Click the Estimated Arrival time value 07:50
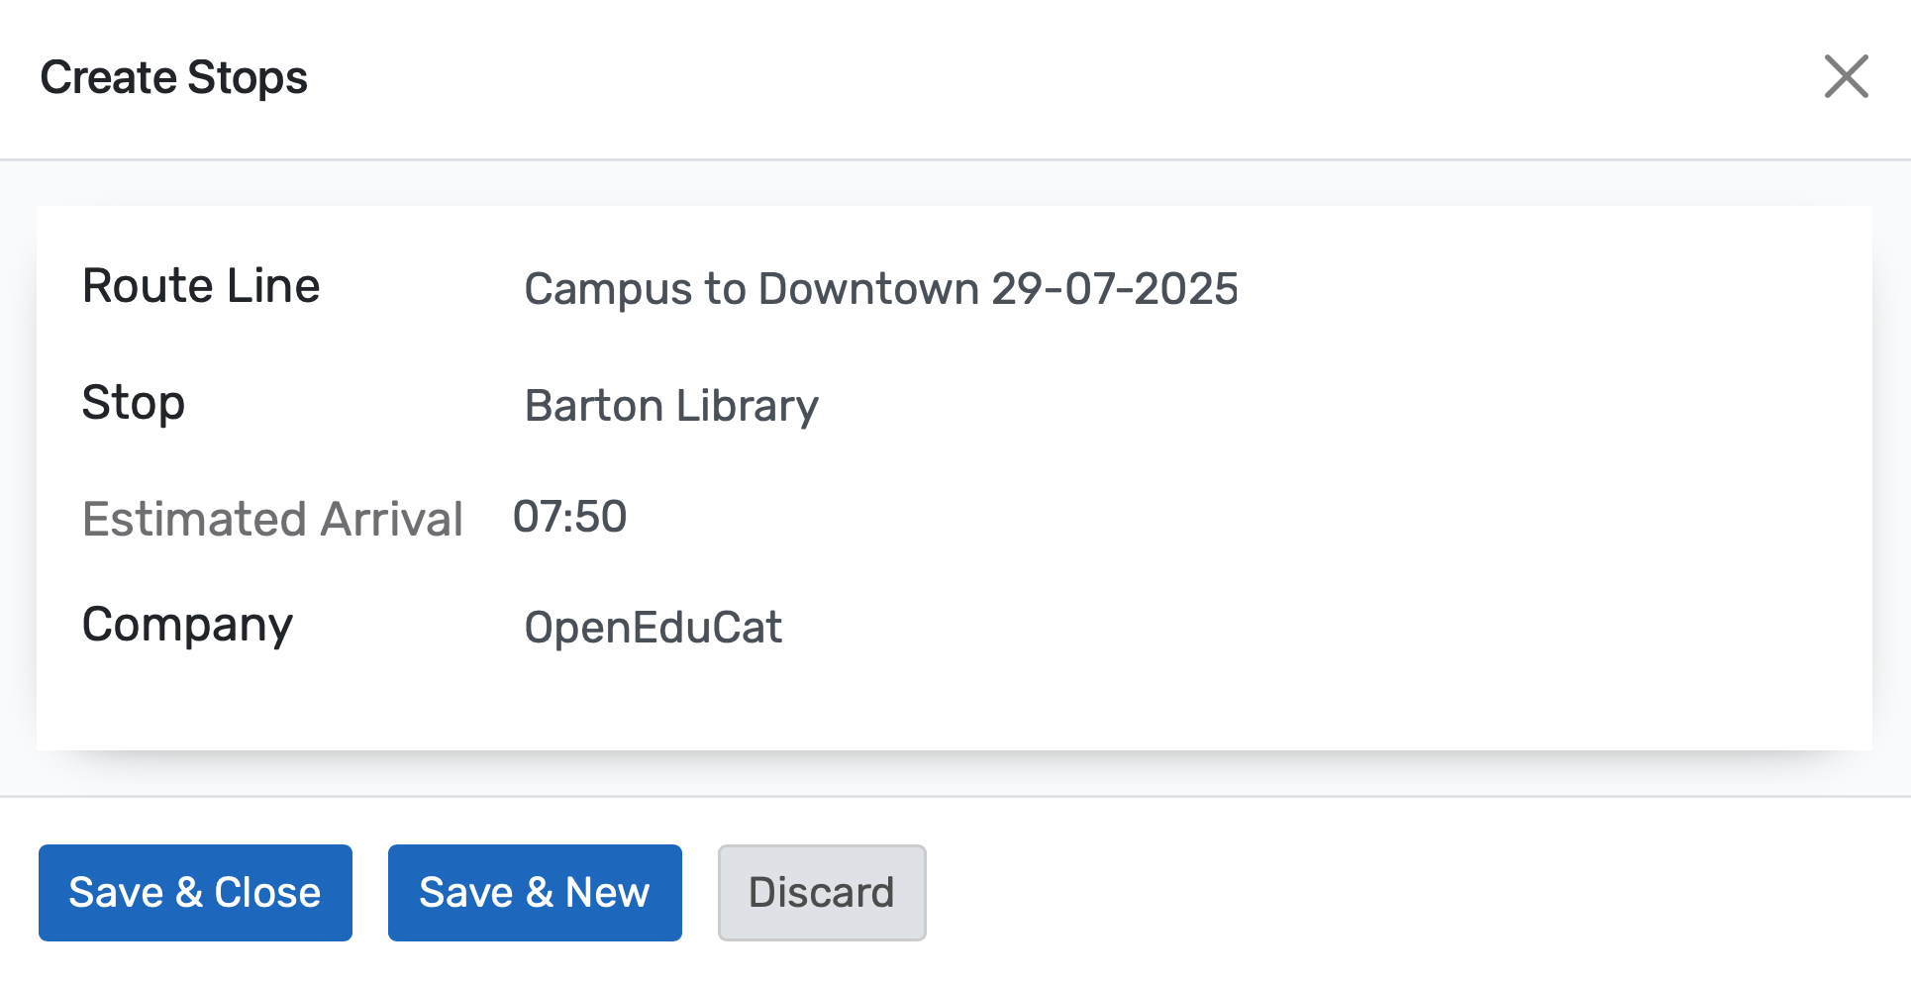 coord(571,516)
